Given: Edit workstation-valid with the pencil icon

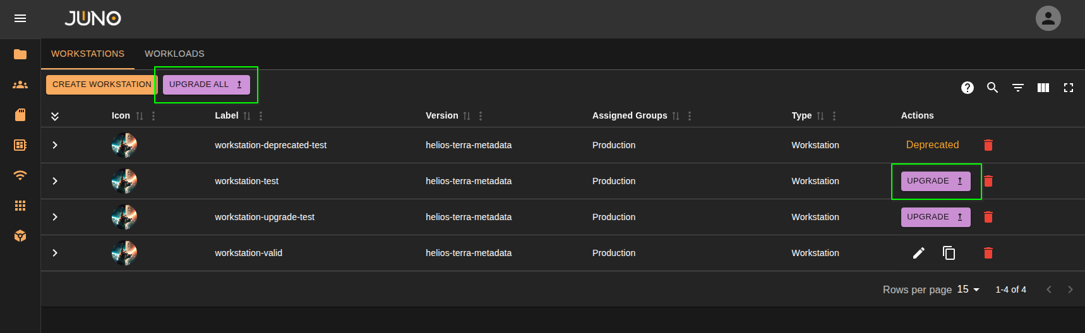Looking at the screenshot, I should (918, 253).
